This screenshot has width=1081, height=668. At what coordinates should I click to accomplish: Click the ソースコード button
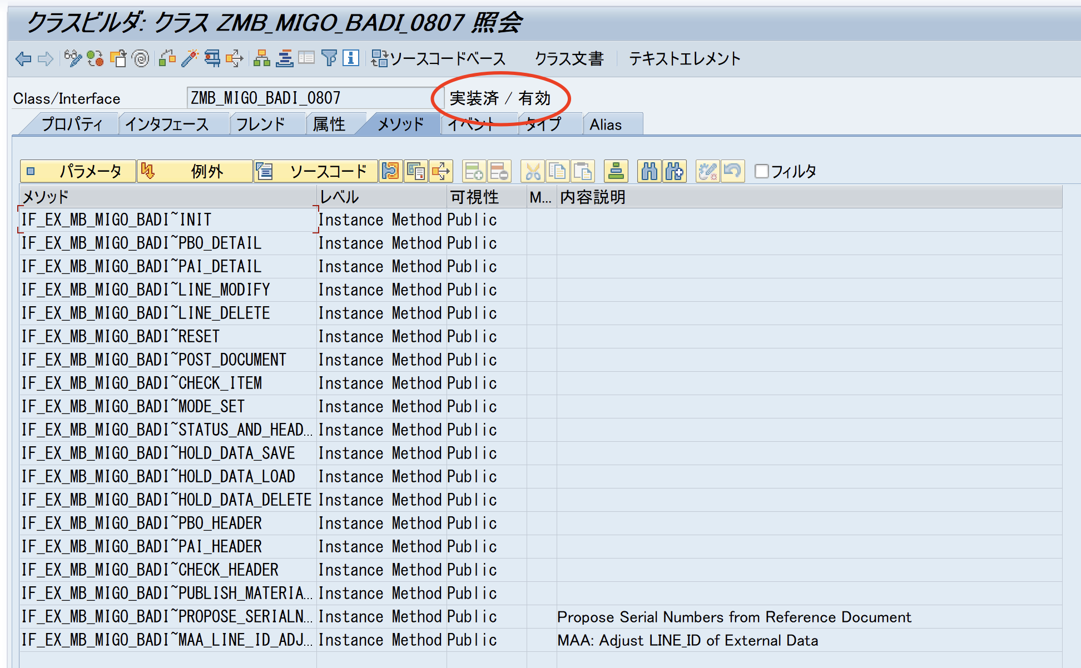click(x=316, y=171)
